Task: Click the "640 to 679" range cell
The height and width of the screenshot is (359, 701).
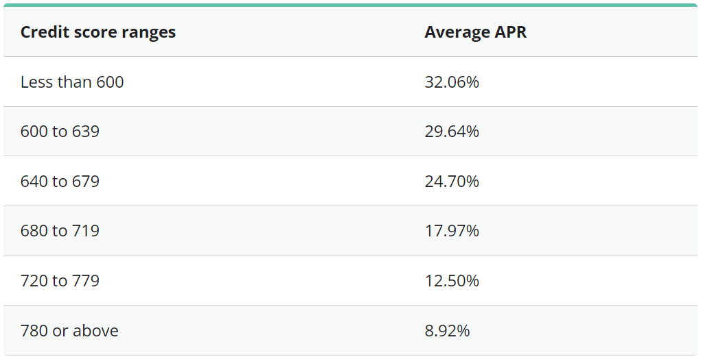Action: click(60, 182)
